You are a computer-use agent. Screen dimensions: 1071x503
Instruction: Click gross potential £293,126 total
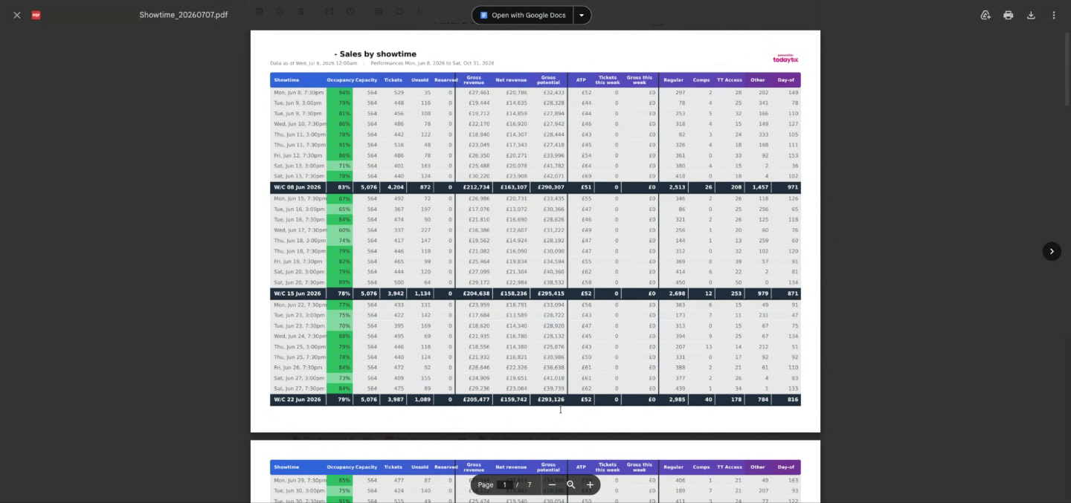coord(550,400)
